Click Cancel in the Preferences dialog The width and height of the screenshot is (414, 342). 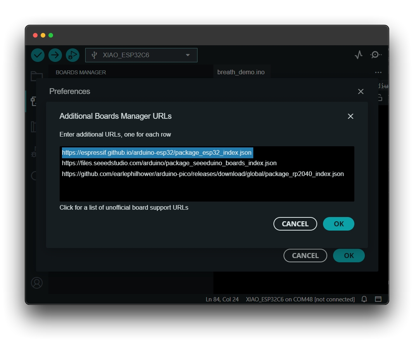(305, 255)
